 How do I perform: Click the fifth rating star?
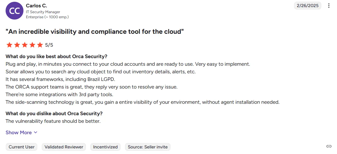[40, 45]
